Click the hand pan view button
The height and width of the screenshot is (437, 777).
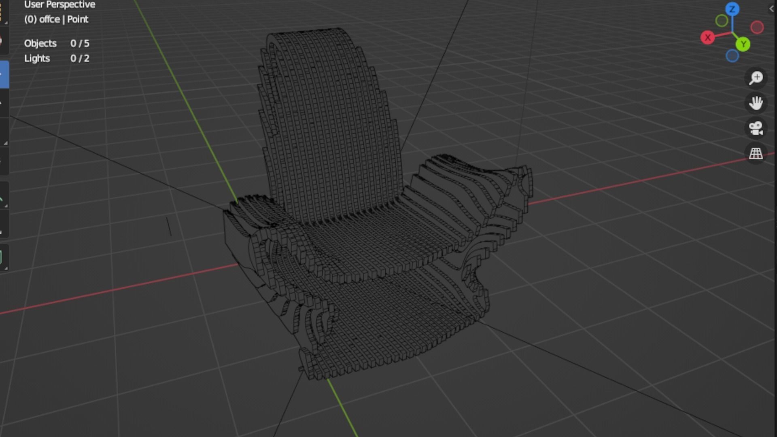(756, 103)
